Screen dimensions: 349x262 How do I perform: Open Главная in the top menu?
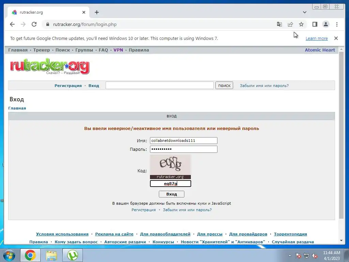pos(18,50)
